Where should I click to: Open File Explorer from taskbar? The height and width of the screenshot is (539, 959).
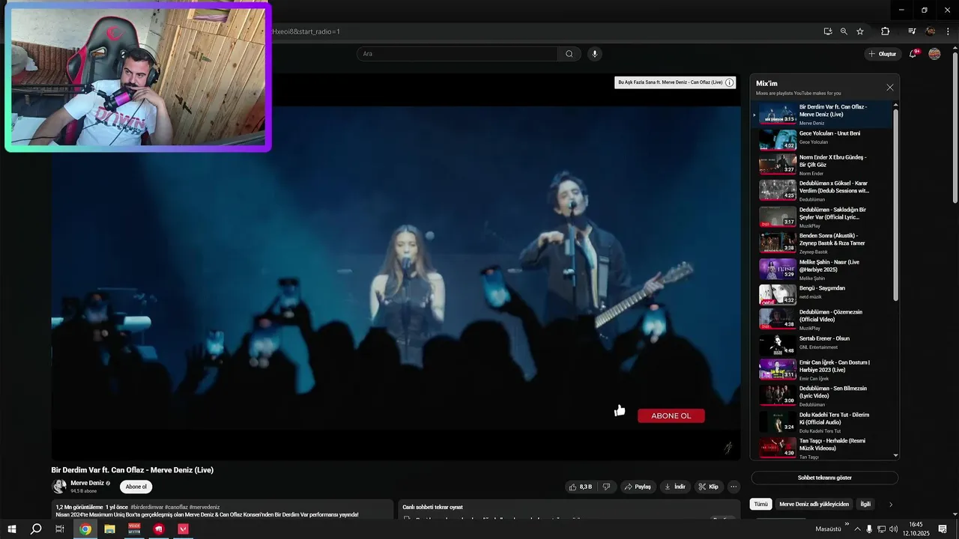point(109,529)
